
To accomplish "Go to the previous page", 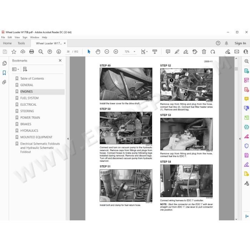I will click(50, 52).
